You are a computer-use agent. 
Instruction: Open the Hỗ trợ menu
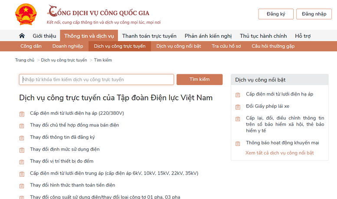click(x=303, y=36)
